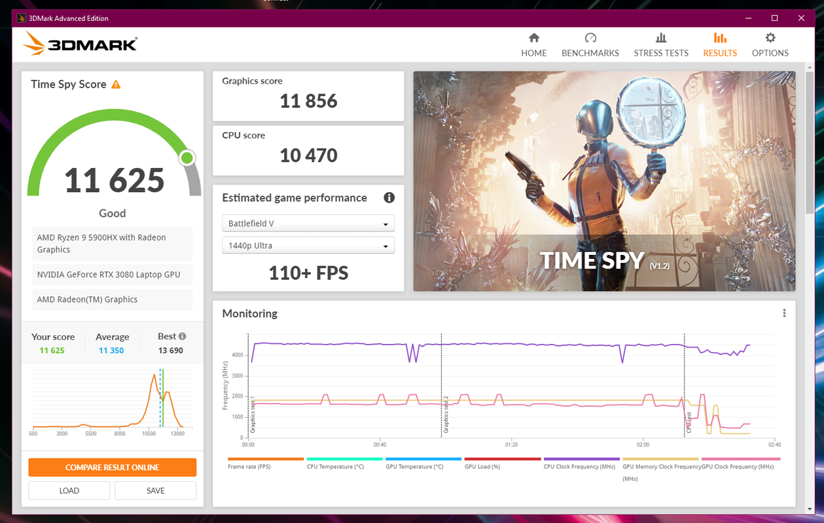Image resolution: width=824 pixels, height=523 pixels.
Task: Open the Home tab
Action: (x=533, y=45)
